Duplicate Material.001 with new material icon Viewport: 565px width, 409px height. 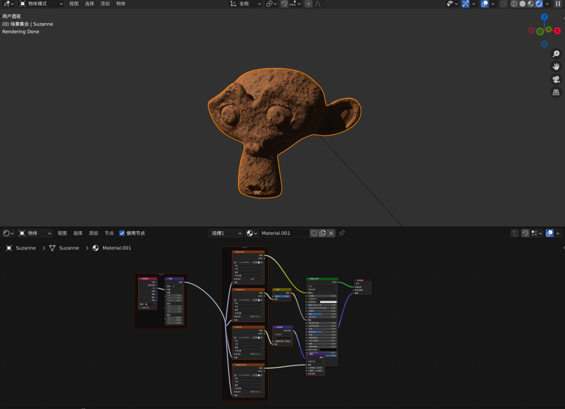pyautogui.click(x=322, y=233)
